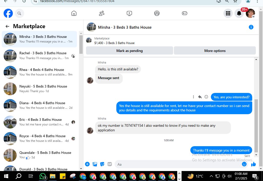
Task: Open the Gaming controller icon
Action: [184, 13]
